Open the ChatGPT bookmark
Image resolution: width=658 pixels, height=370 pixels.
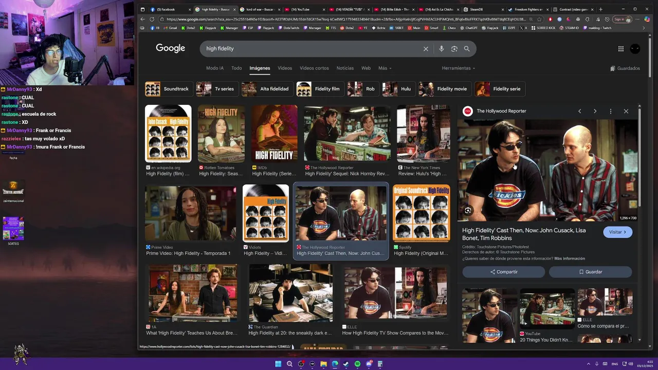(x=469, y=28)
